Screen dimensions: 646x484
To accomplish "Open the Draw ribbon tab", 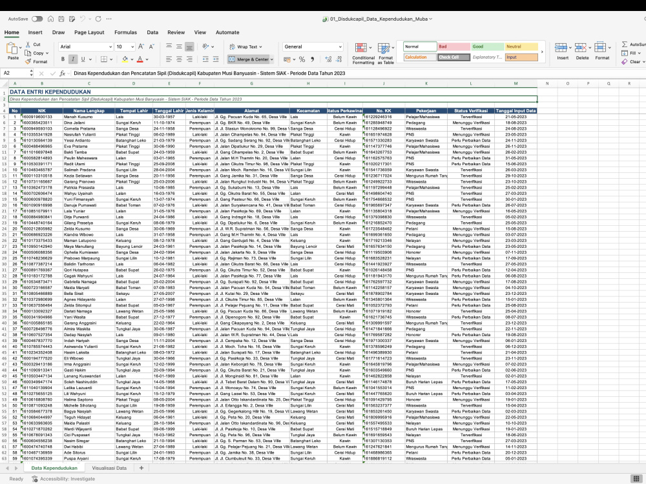I will (x=59, y=32).
